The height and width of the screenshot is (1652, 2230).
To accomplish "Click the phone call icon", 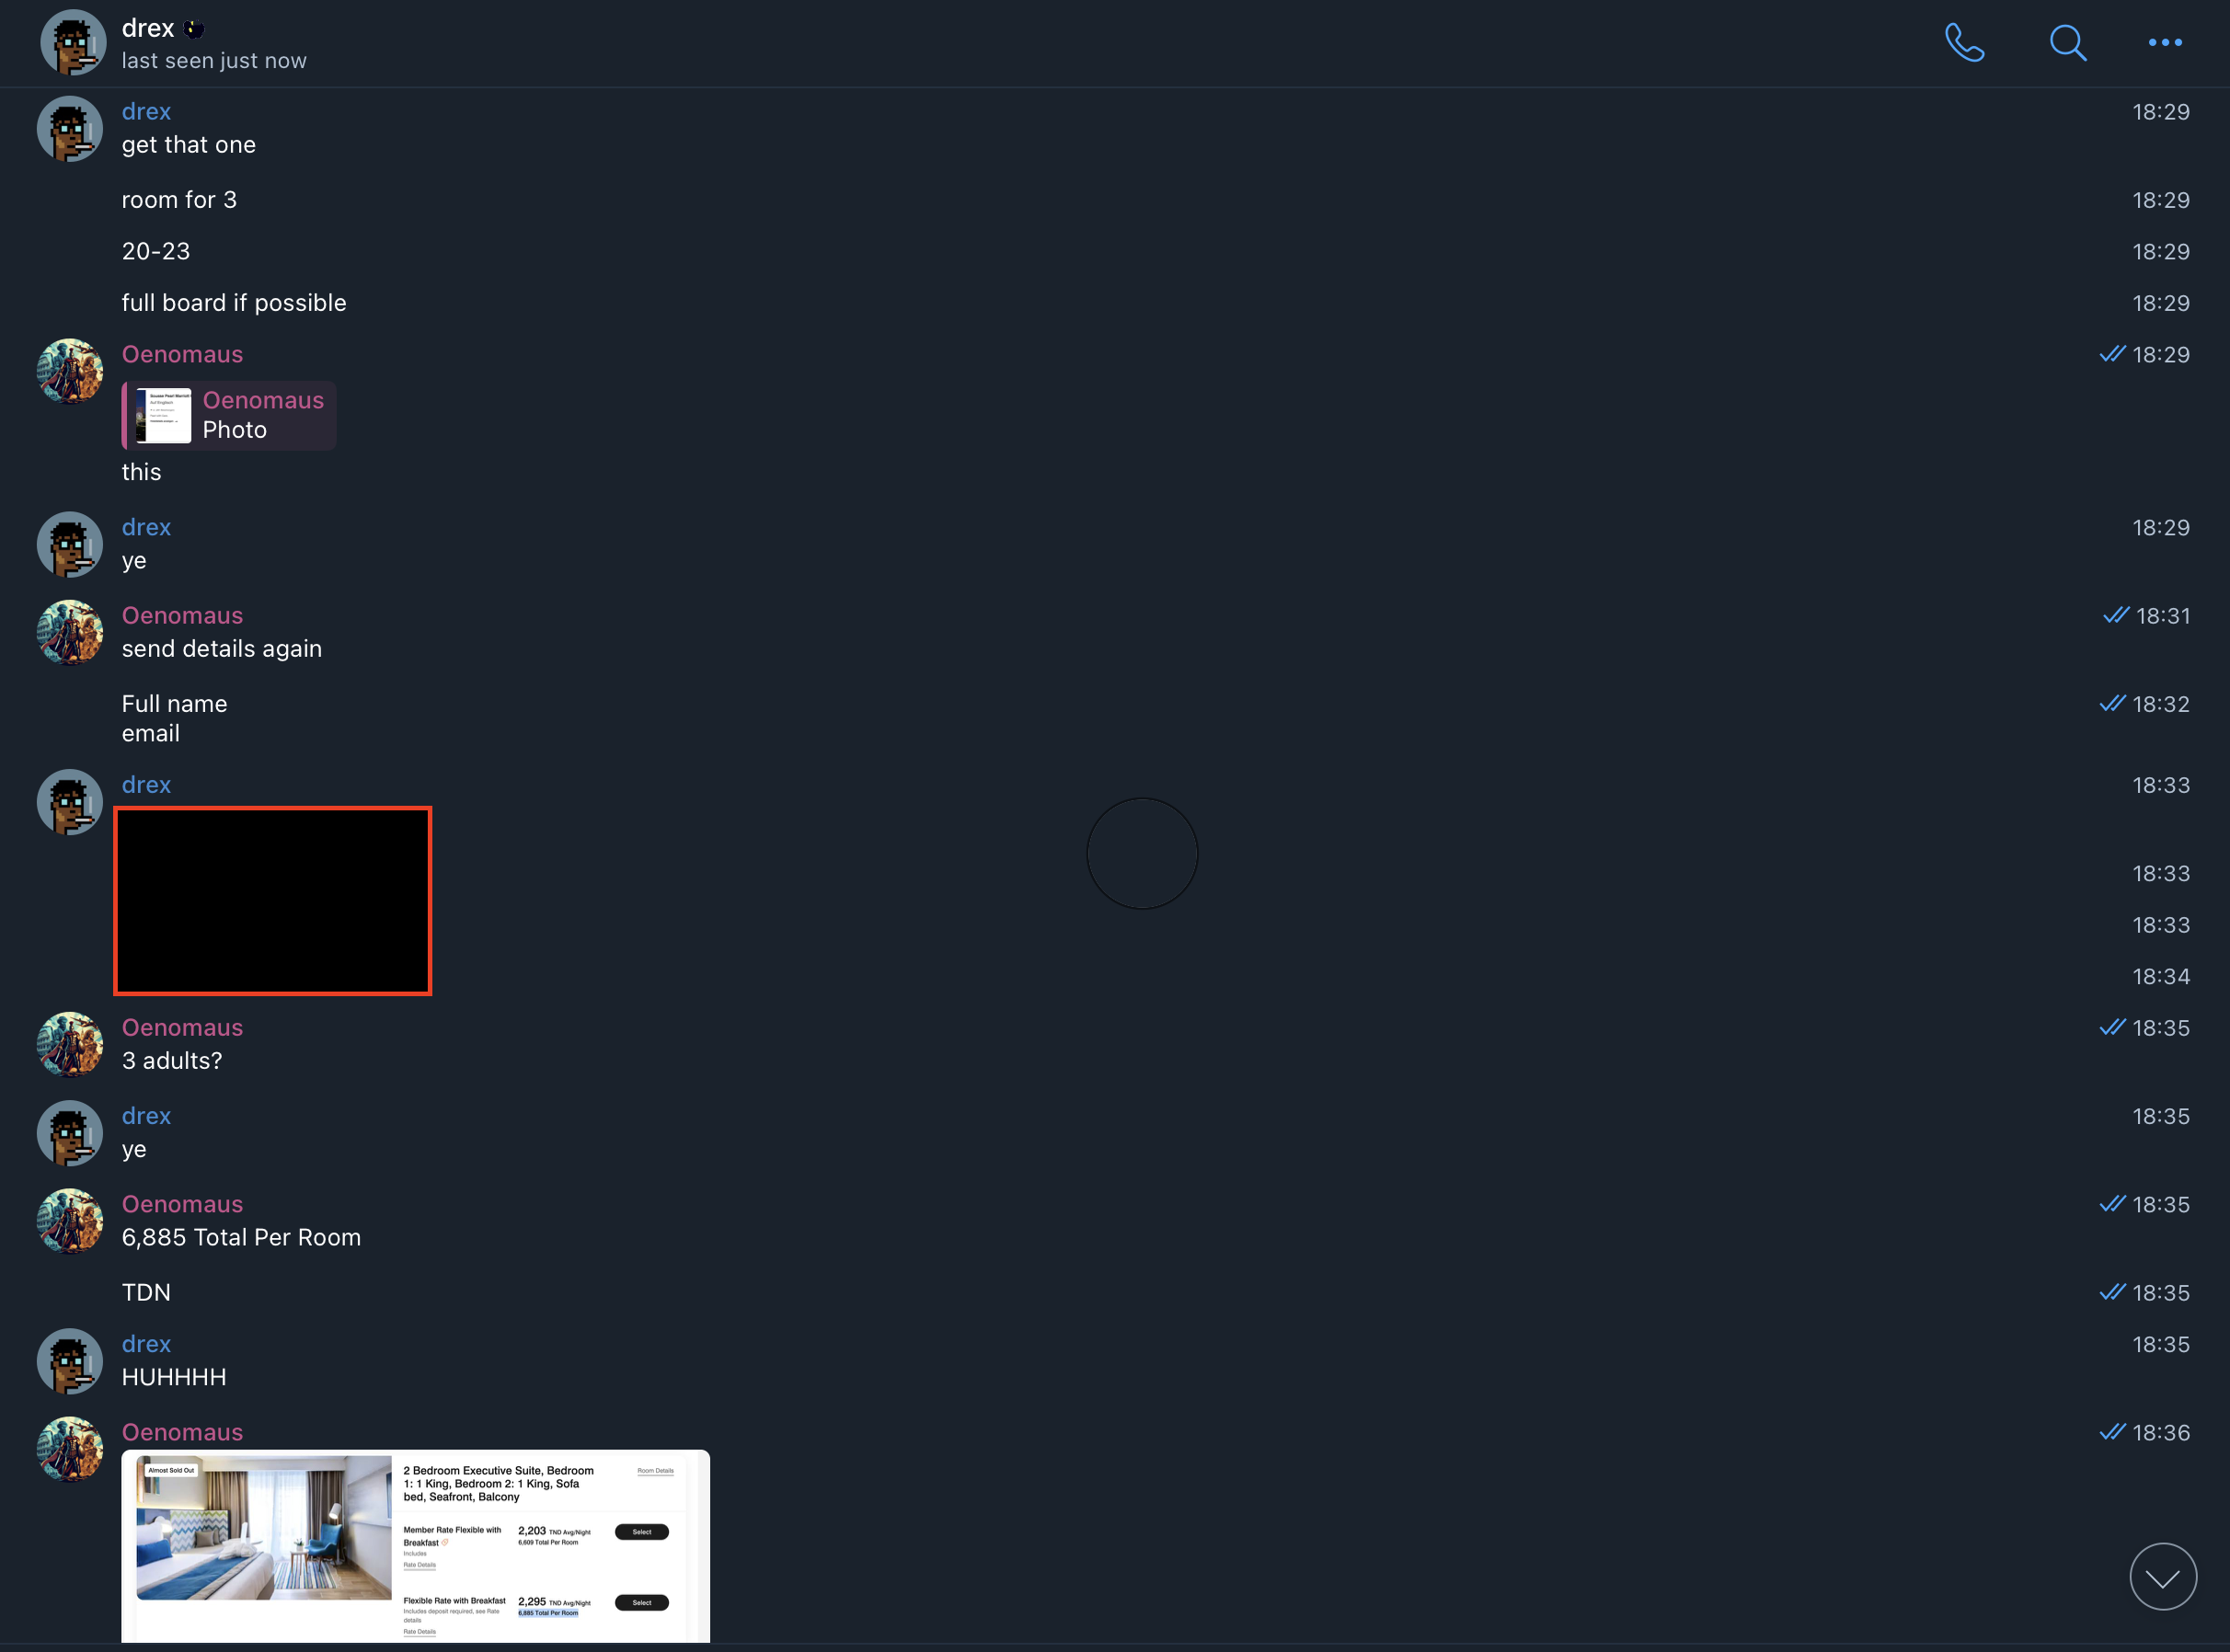I will click(x=1964, y=41).
